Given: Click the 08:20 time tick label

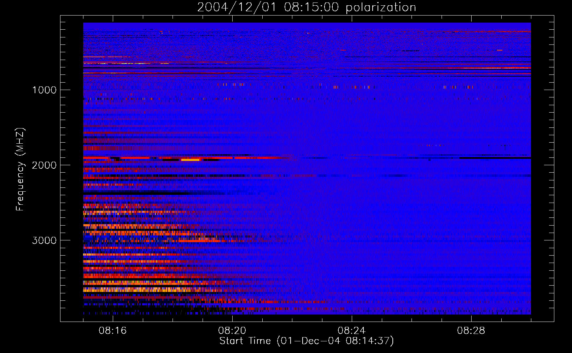Looking at the screenshot, I should click(x=232, y=331).
